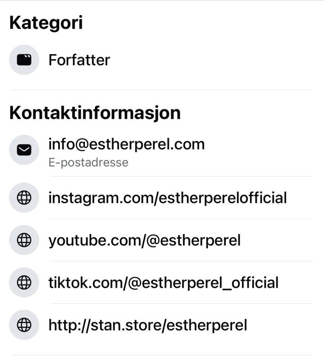Tap the globe icon beside the YouTube link
This screenshot has height=356, width=324.
coord(24,240)
